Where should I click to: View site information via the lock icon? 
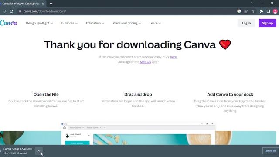[20, 11]
